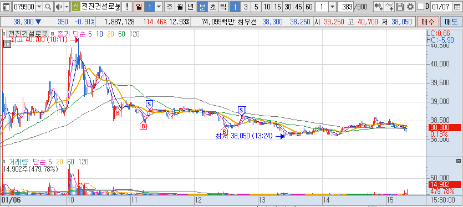The image size is (463, 207).
Task: Expand the minute interval value dropdown
Action: click(333, 7)
